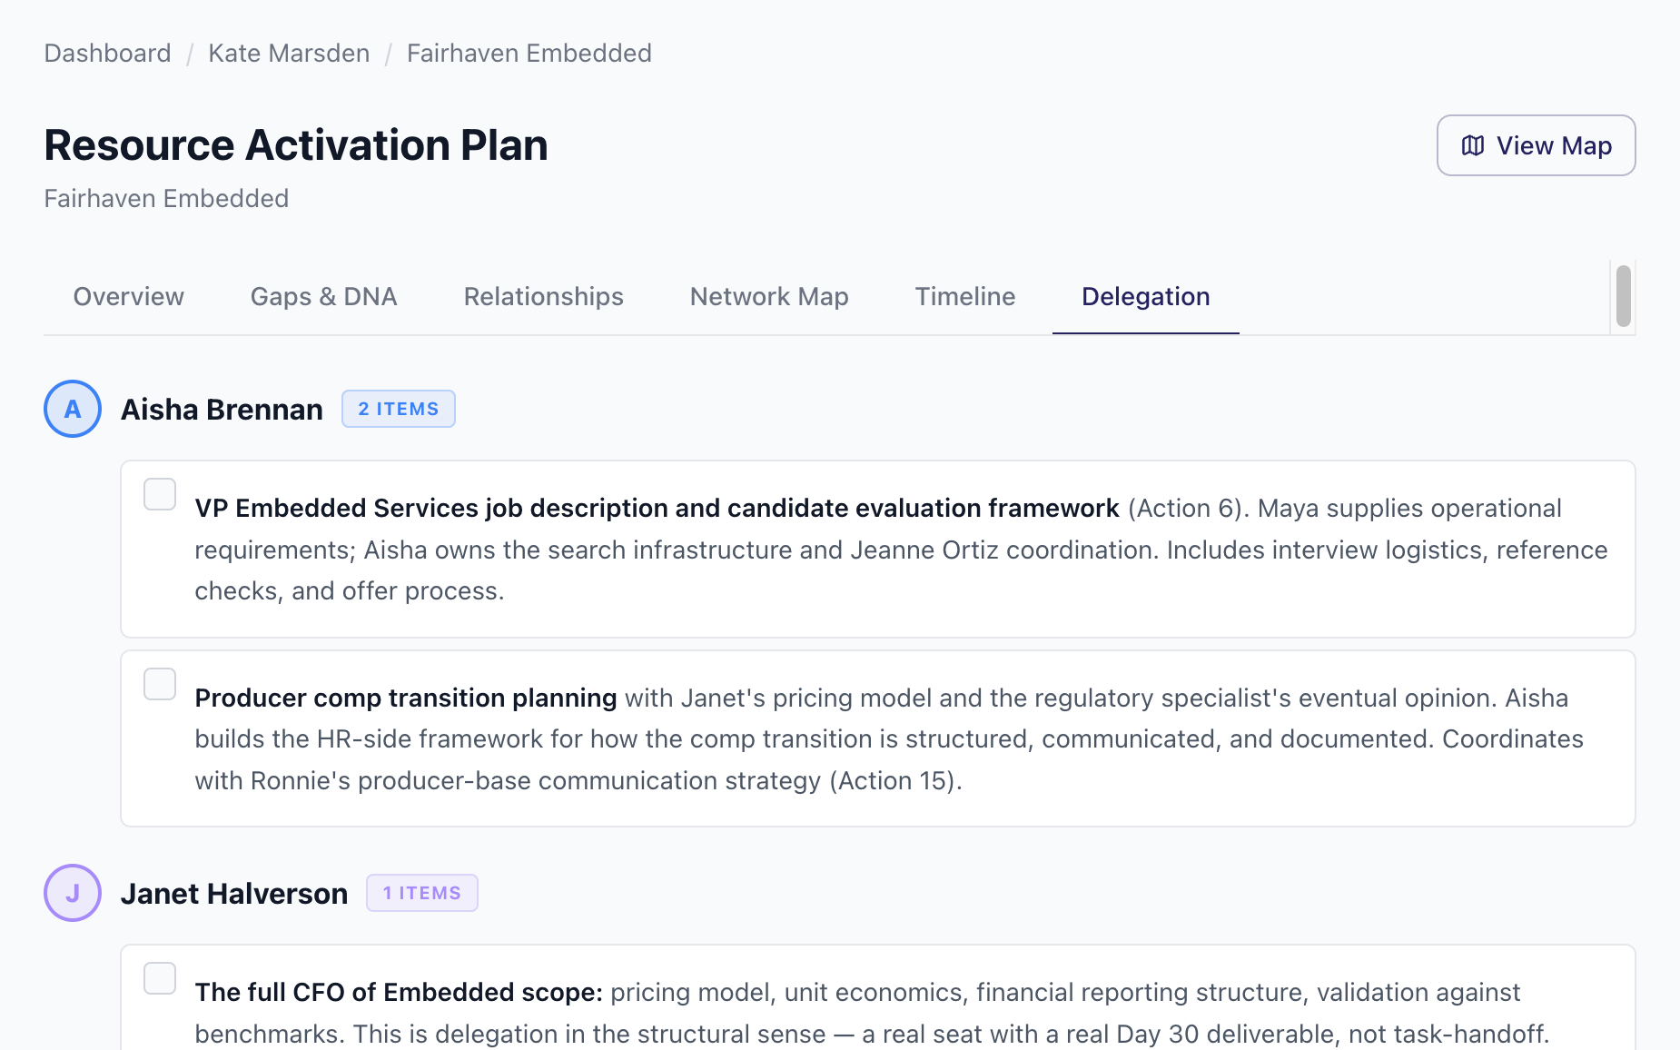Image resolution: width=1680 pixels, height=1050 pixels.
Task: Select the Network Map tab
Action: click(769, 297)
